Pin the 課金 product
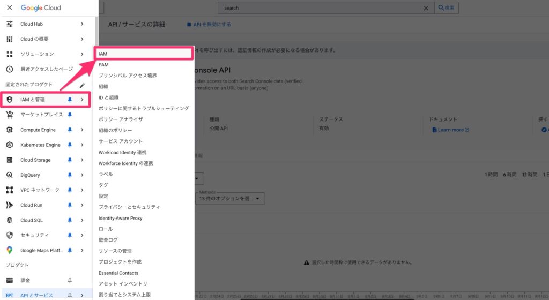 click(x=69, y=280)
